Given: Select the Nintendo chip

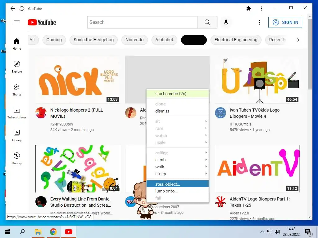Looking at the screenshot, I should pos(134,40).
